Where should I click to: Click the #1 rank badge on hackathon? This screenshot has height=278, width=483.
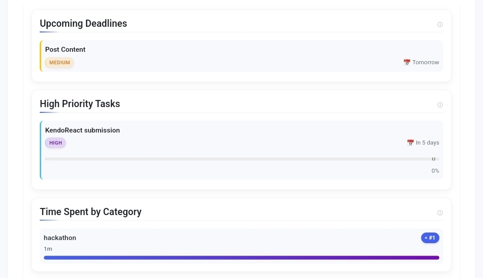coord(430,238)
